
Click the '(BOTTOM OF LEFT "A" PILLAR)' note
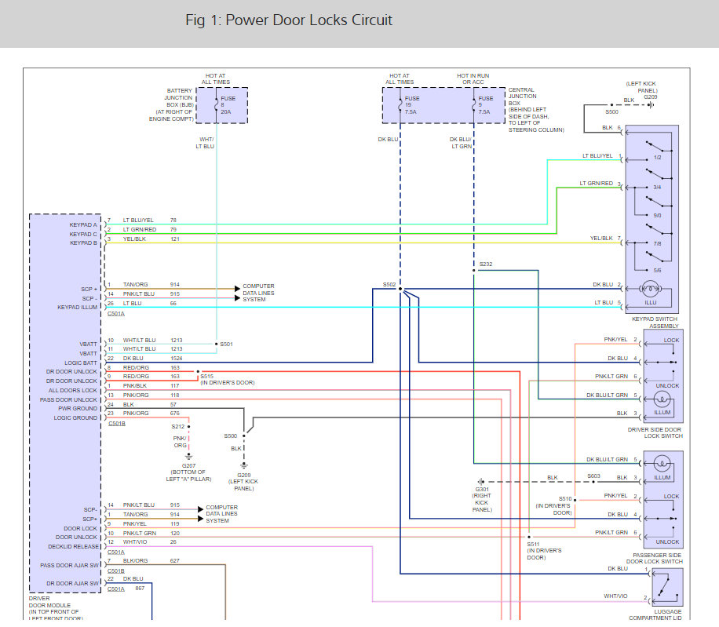188,476
